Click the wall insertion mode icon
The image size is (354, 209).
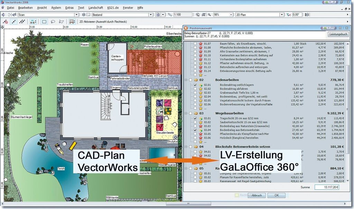point(72,22)
